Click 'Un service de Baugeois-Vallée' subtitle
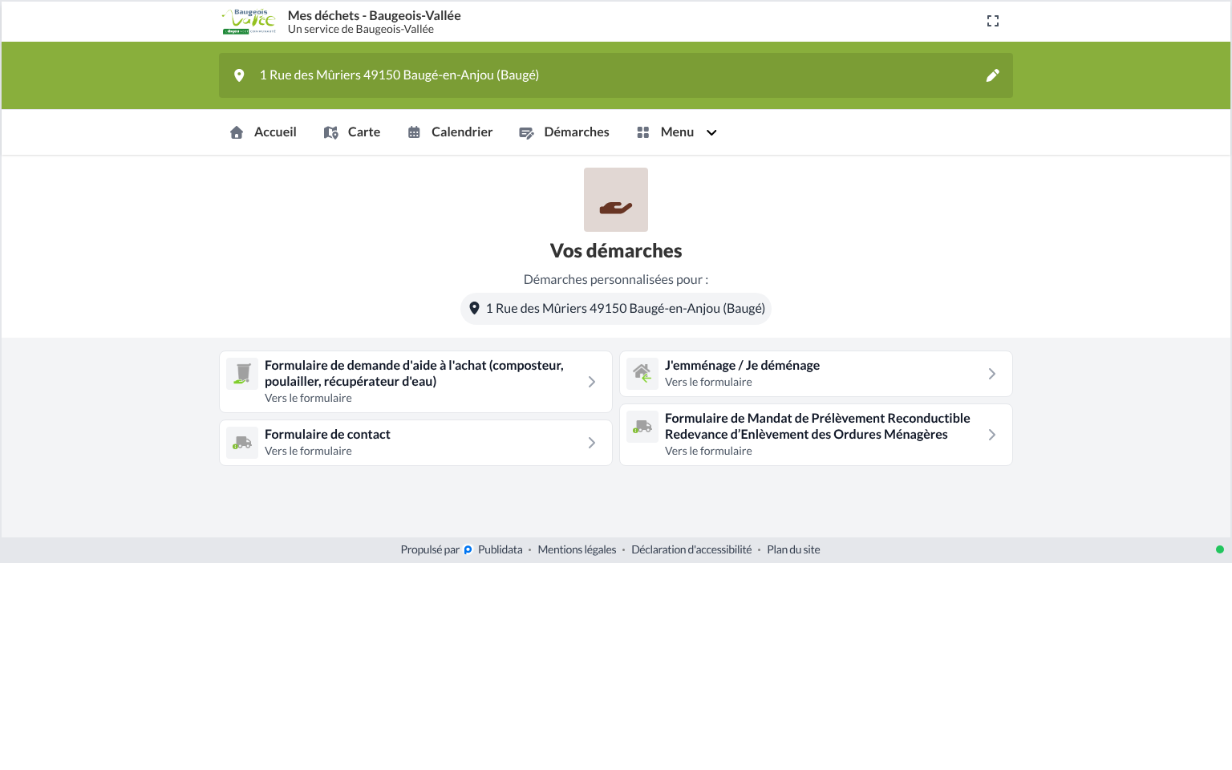 pos(361,30)
